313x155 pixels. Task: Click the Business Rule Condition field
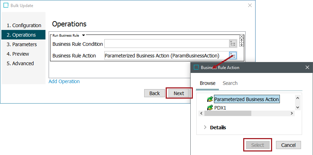(x=166, y=44)
